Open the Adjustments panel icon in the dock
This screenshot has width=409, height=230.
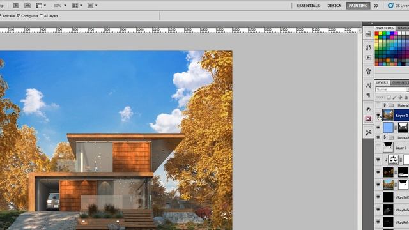pos(368,109)
